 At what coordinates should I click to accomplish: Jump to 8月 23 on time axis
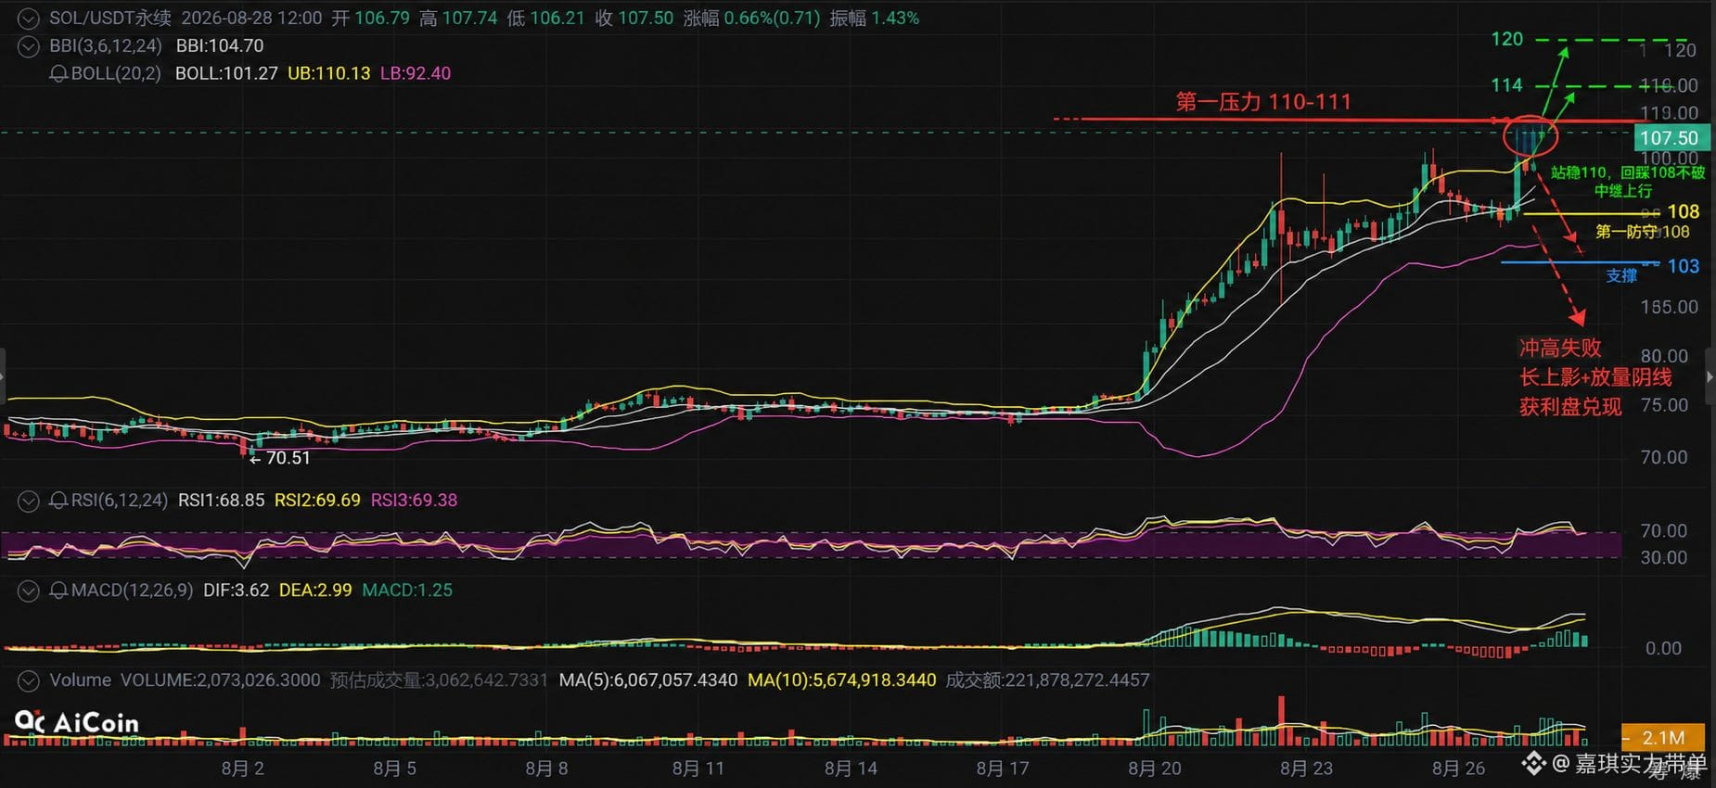pyautogui.click(x=1307, y=769)
